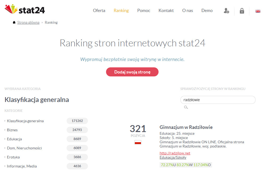Click the stat24 logo
This screenshot has width=263, height=172.
click(x=25, y=9)
